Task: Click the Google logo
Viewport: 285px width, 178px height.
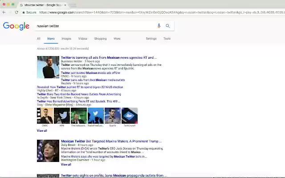Action: (x=16, y=26)
